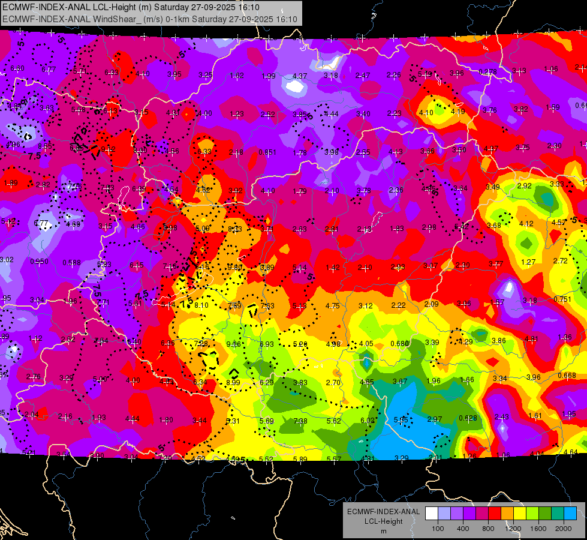
Task: Select the red legend color swatch
Action: tap(495, 514)
